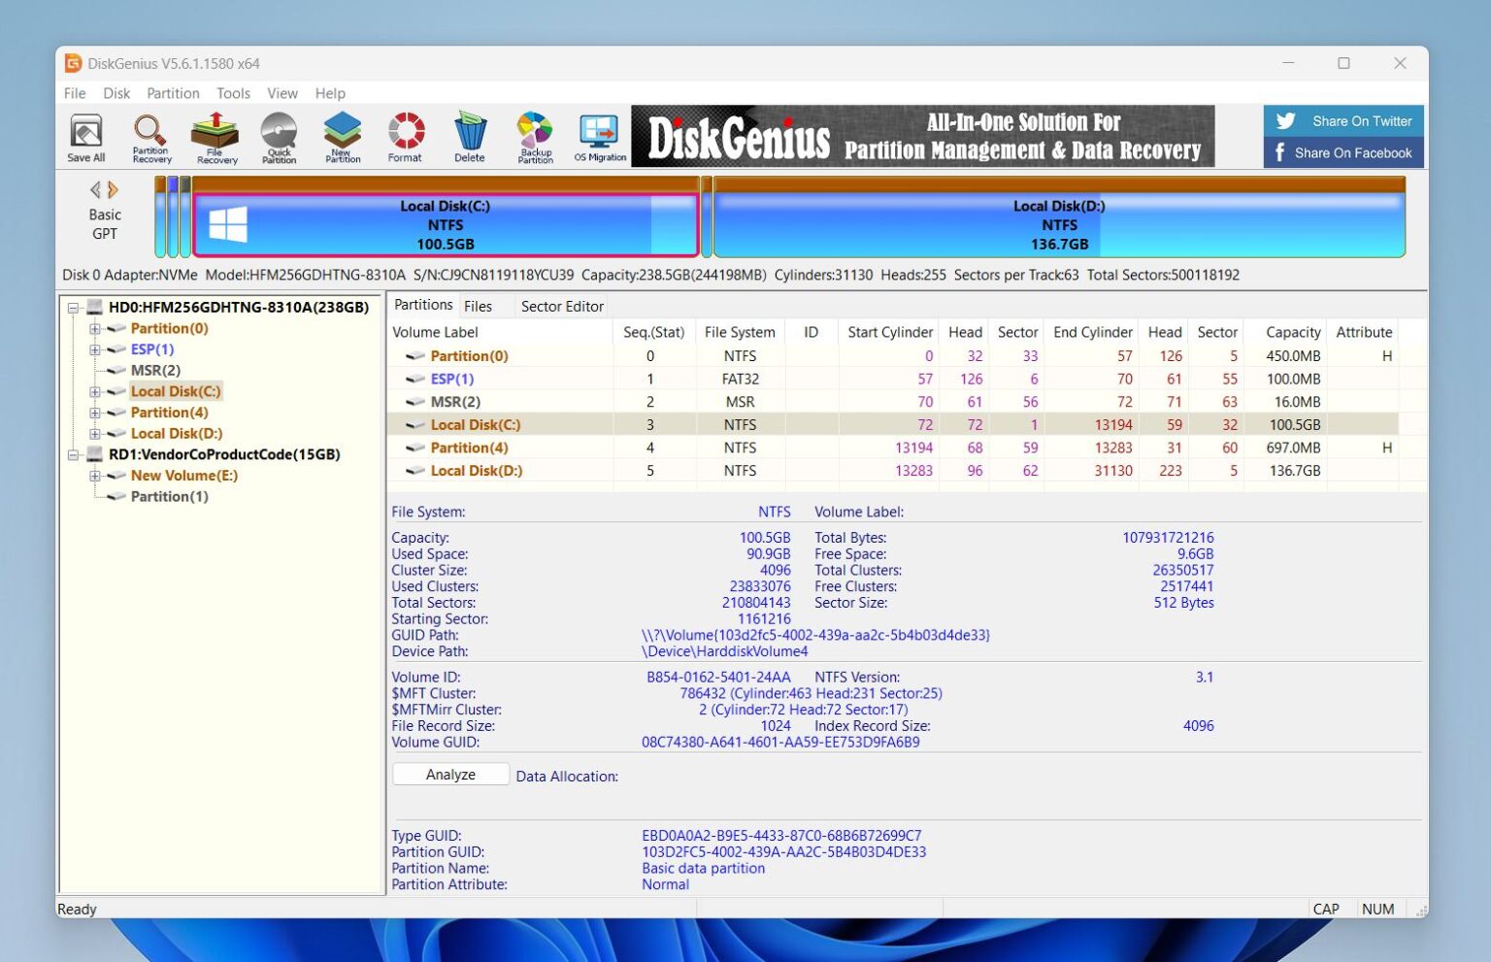Click the New Partition icon

(341, 136)
